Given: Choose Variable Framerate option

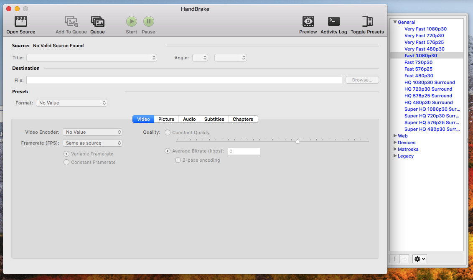Looking at the screenshot, I should point(66,154).
